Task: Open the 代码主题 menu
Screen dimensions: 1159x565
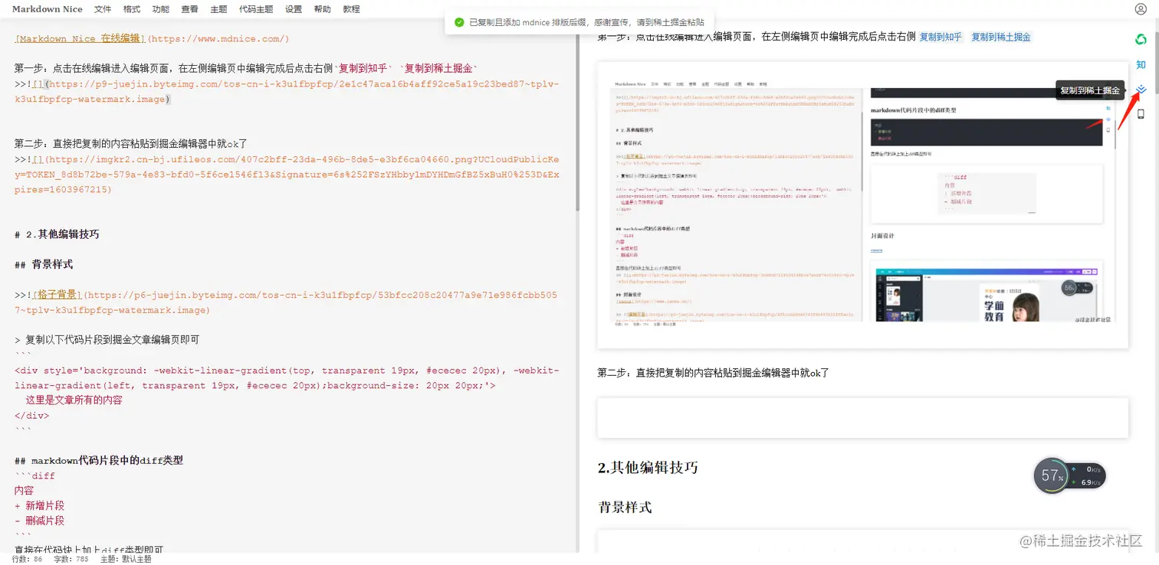Action: [x=256, y=9]
